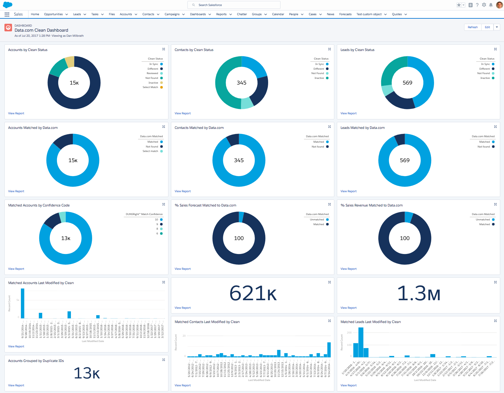This screenshot has height=393, width=504.
Task: Click the Refresh button
Action: click(x=473, y=27)
